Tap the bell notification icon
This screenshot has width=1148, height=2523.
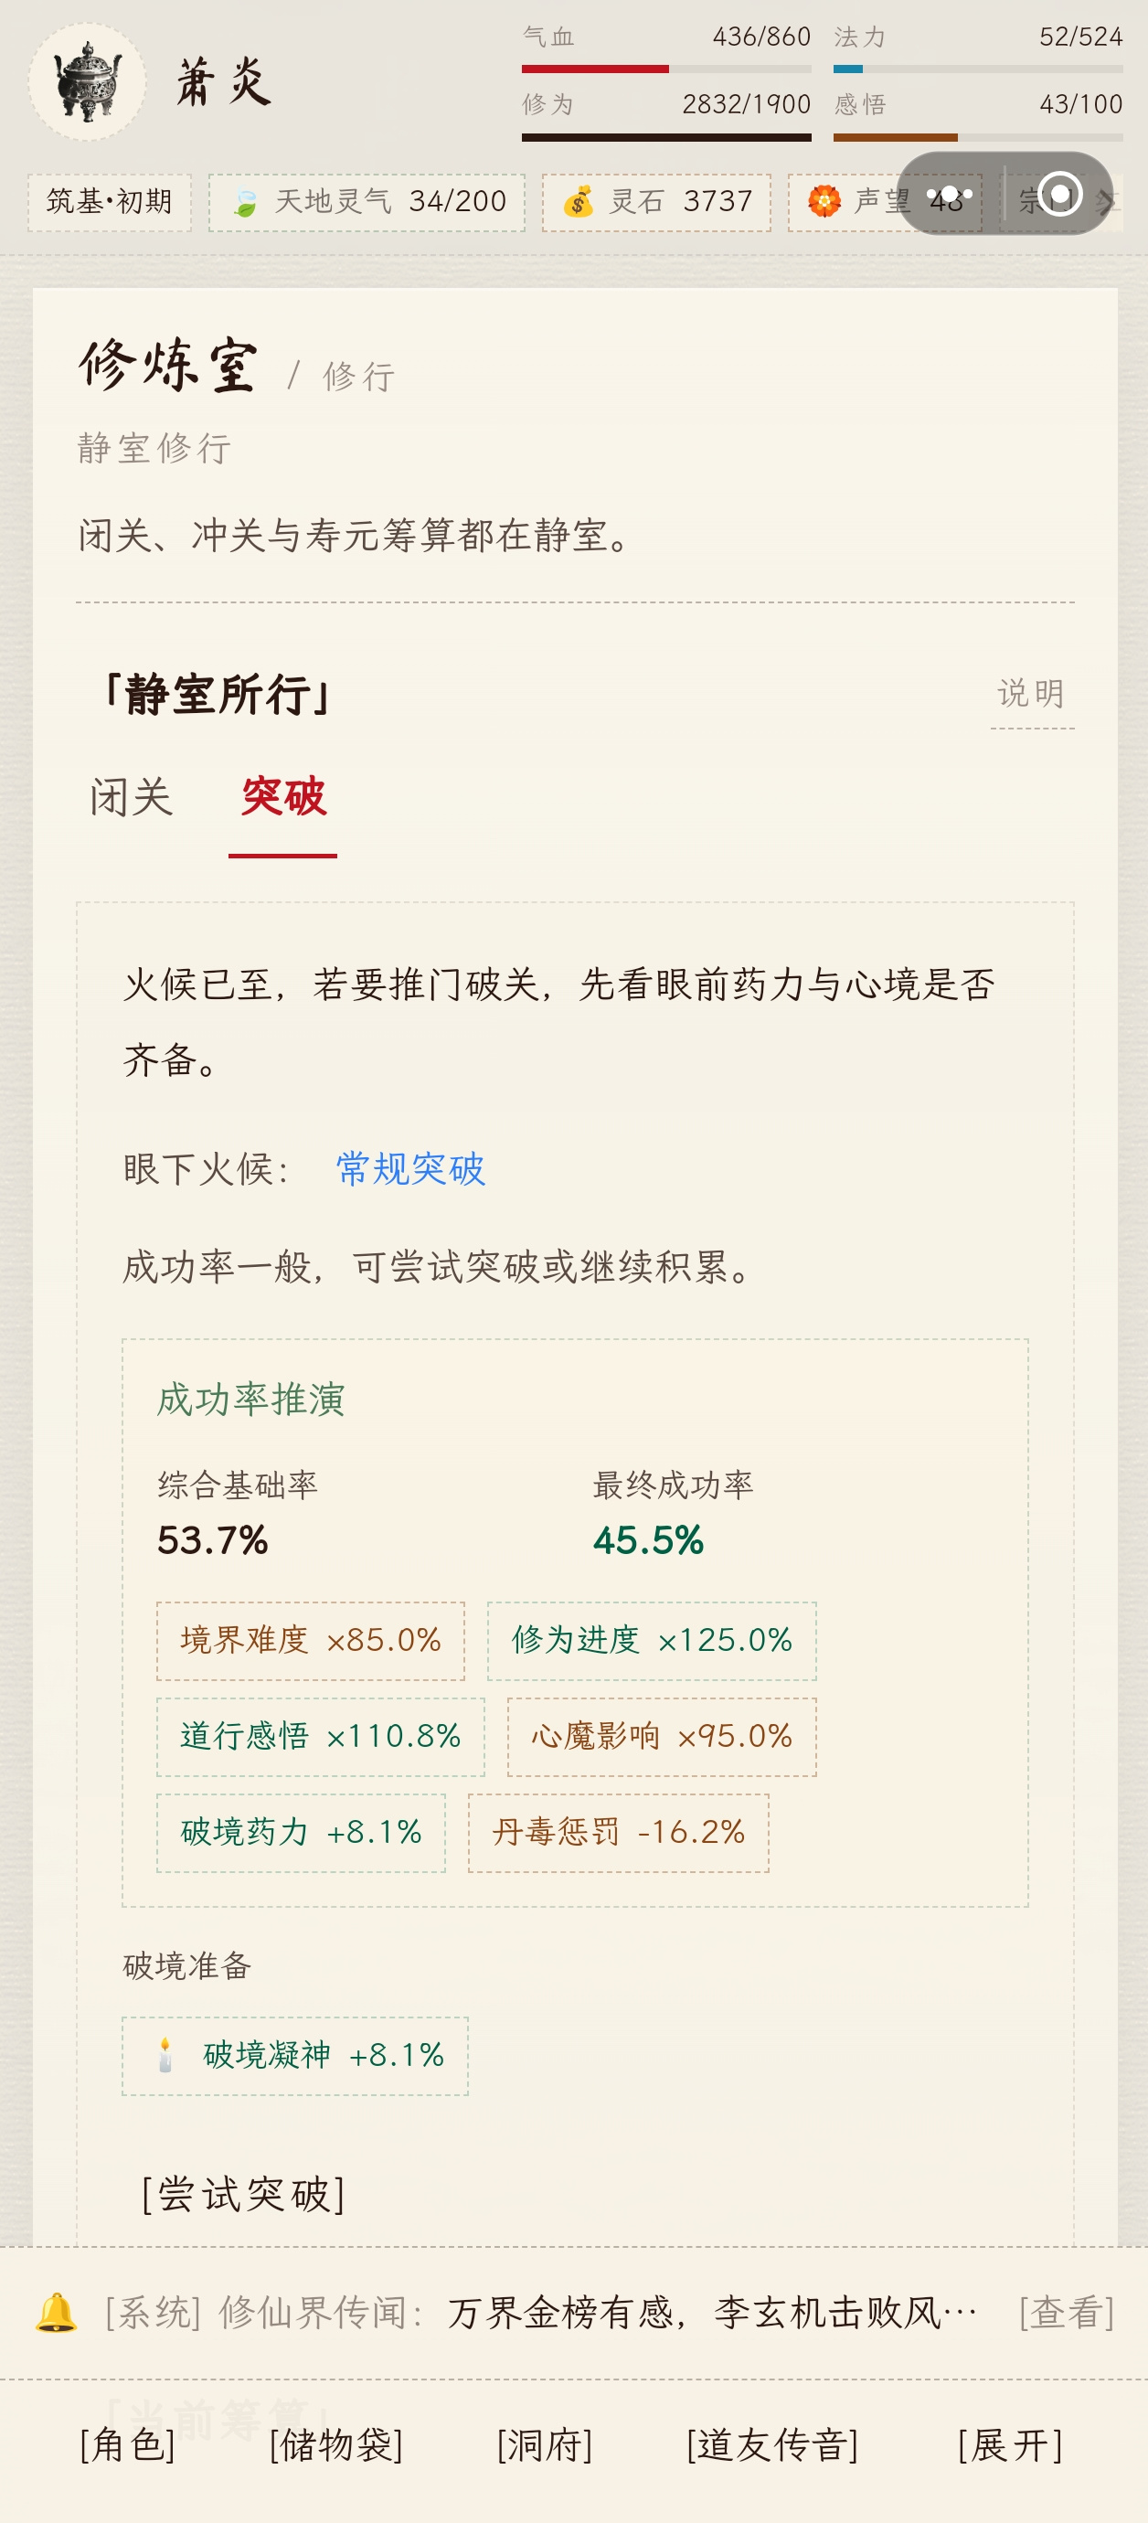tap(56, 2313)
